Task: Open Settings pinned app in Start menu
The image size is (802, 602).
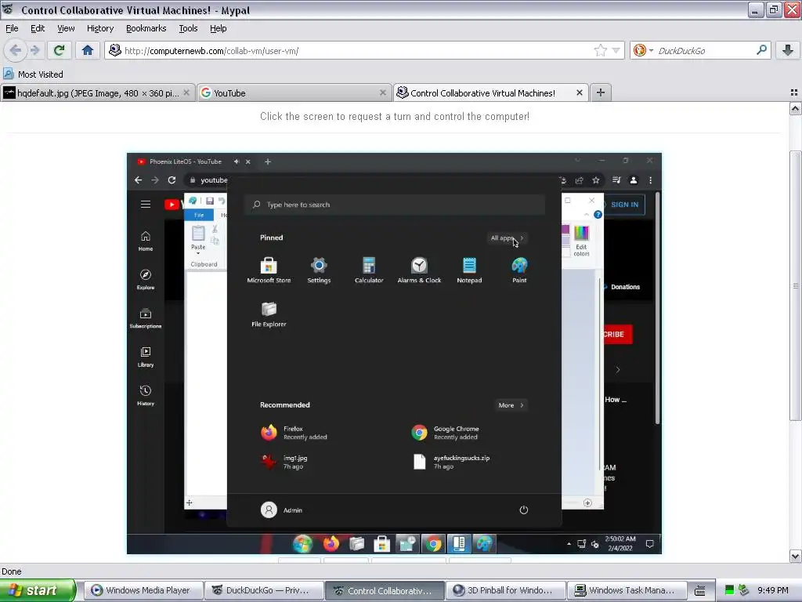Action: point(319,270)
